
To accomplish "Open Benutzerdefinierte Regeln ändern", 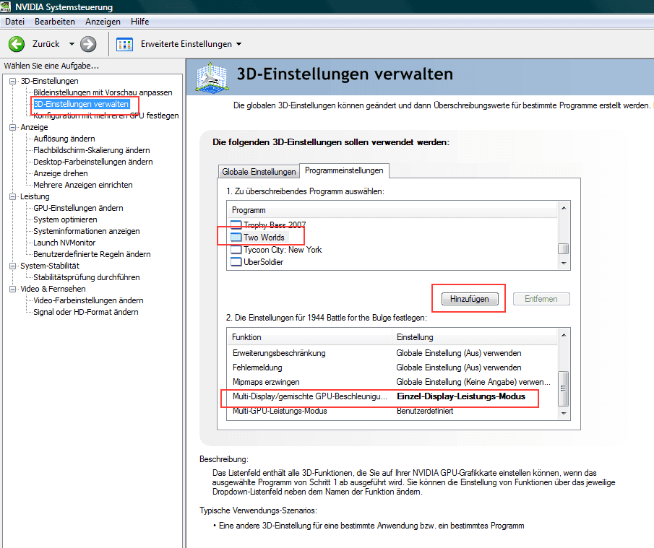I will [92, 254].
